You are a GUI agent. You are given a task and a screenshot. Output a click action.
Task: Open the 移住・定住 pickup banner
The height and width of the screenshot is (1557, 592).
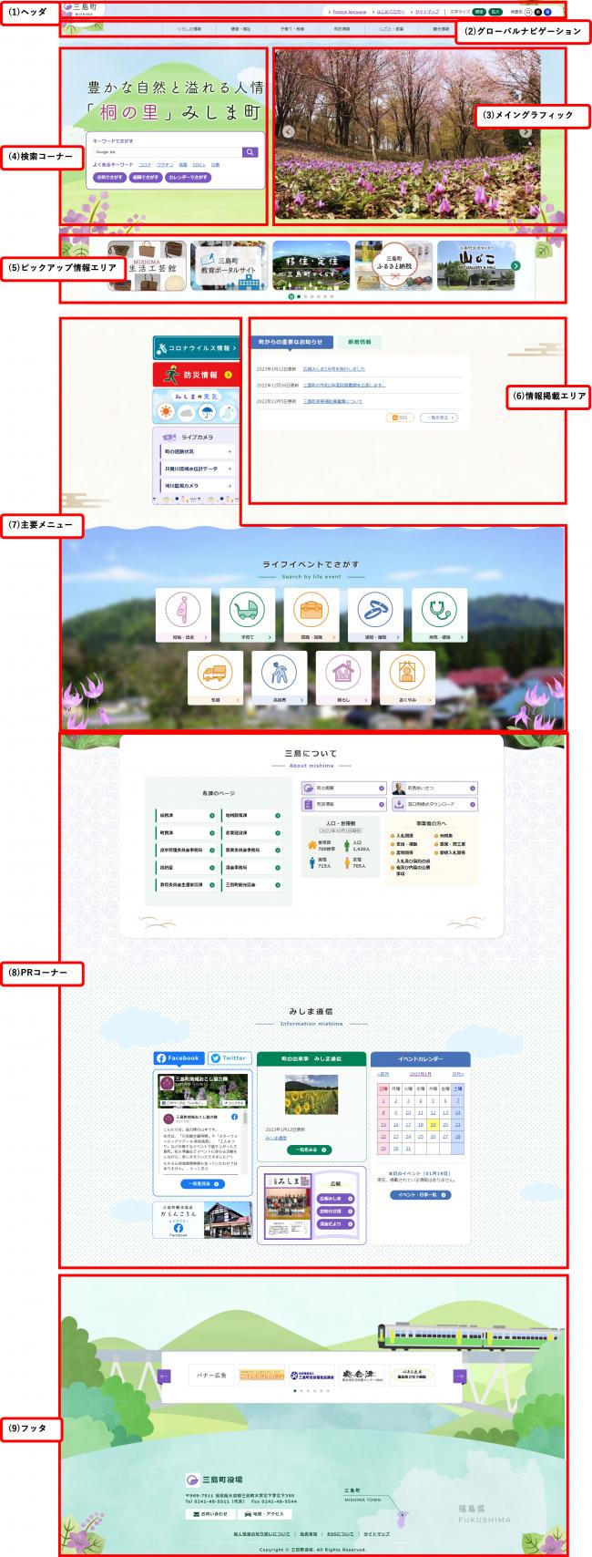(x=311, y=265)
